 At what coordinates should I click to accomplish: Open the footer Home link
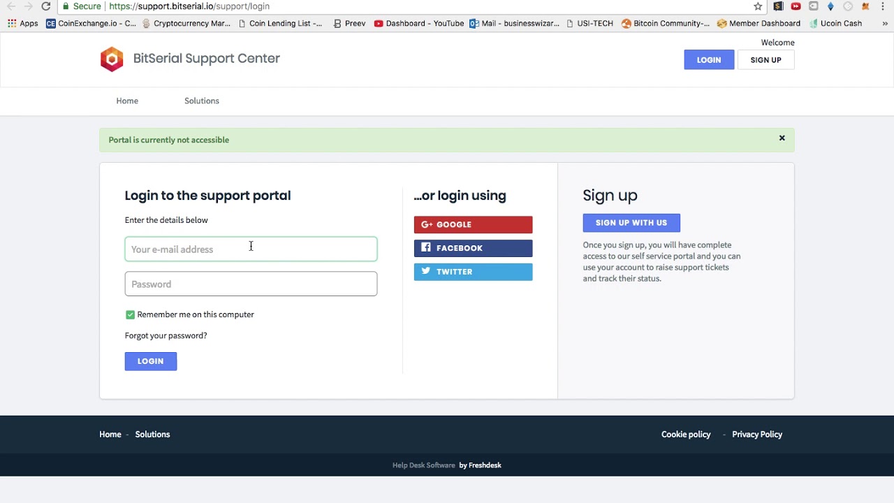pos(110,435)
